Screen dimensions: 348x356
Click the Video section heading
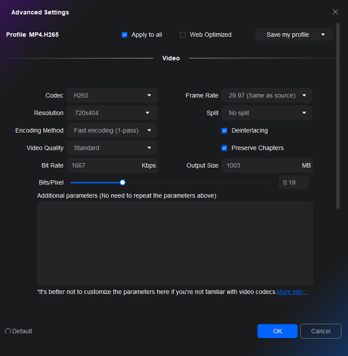[171, 58]
